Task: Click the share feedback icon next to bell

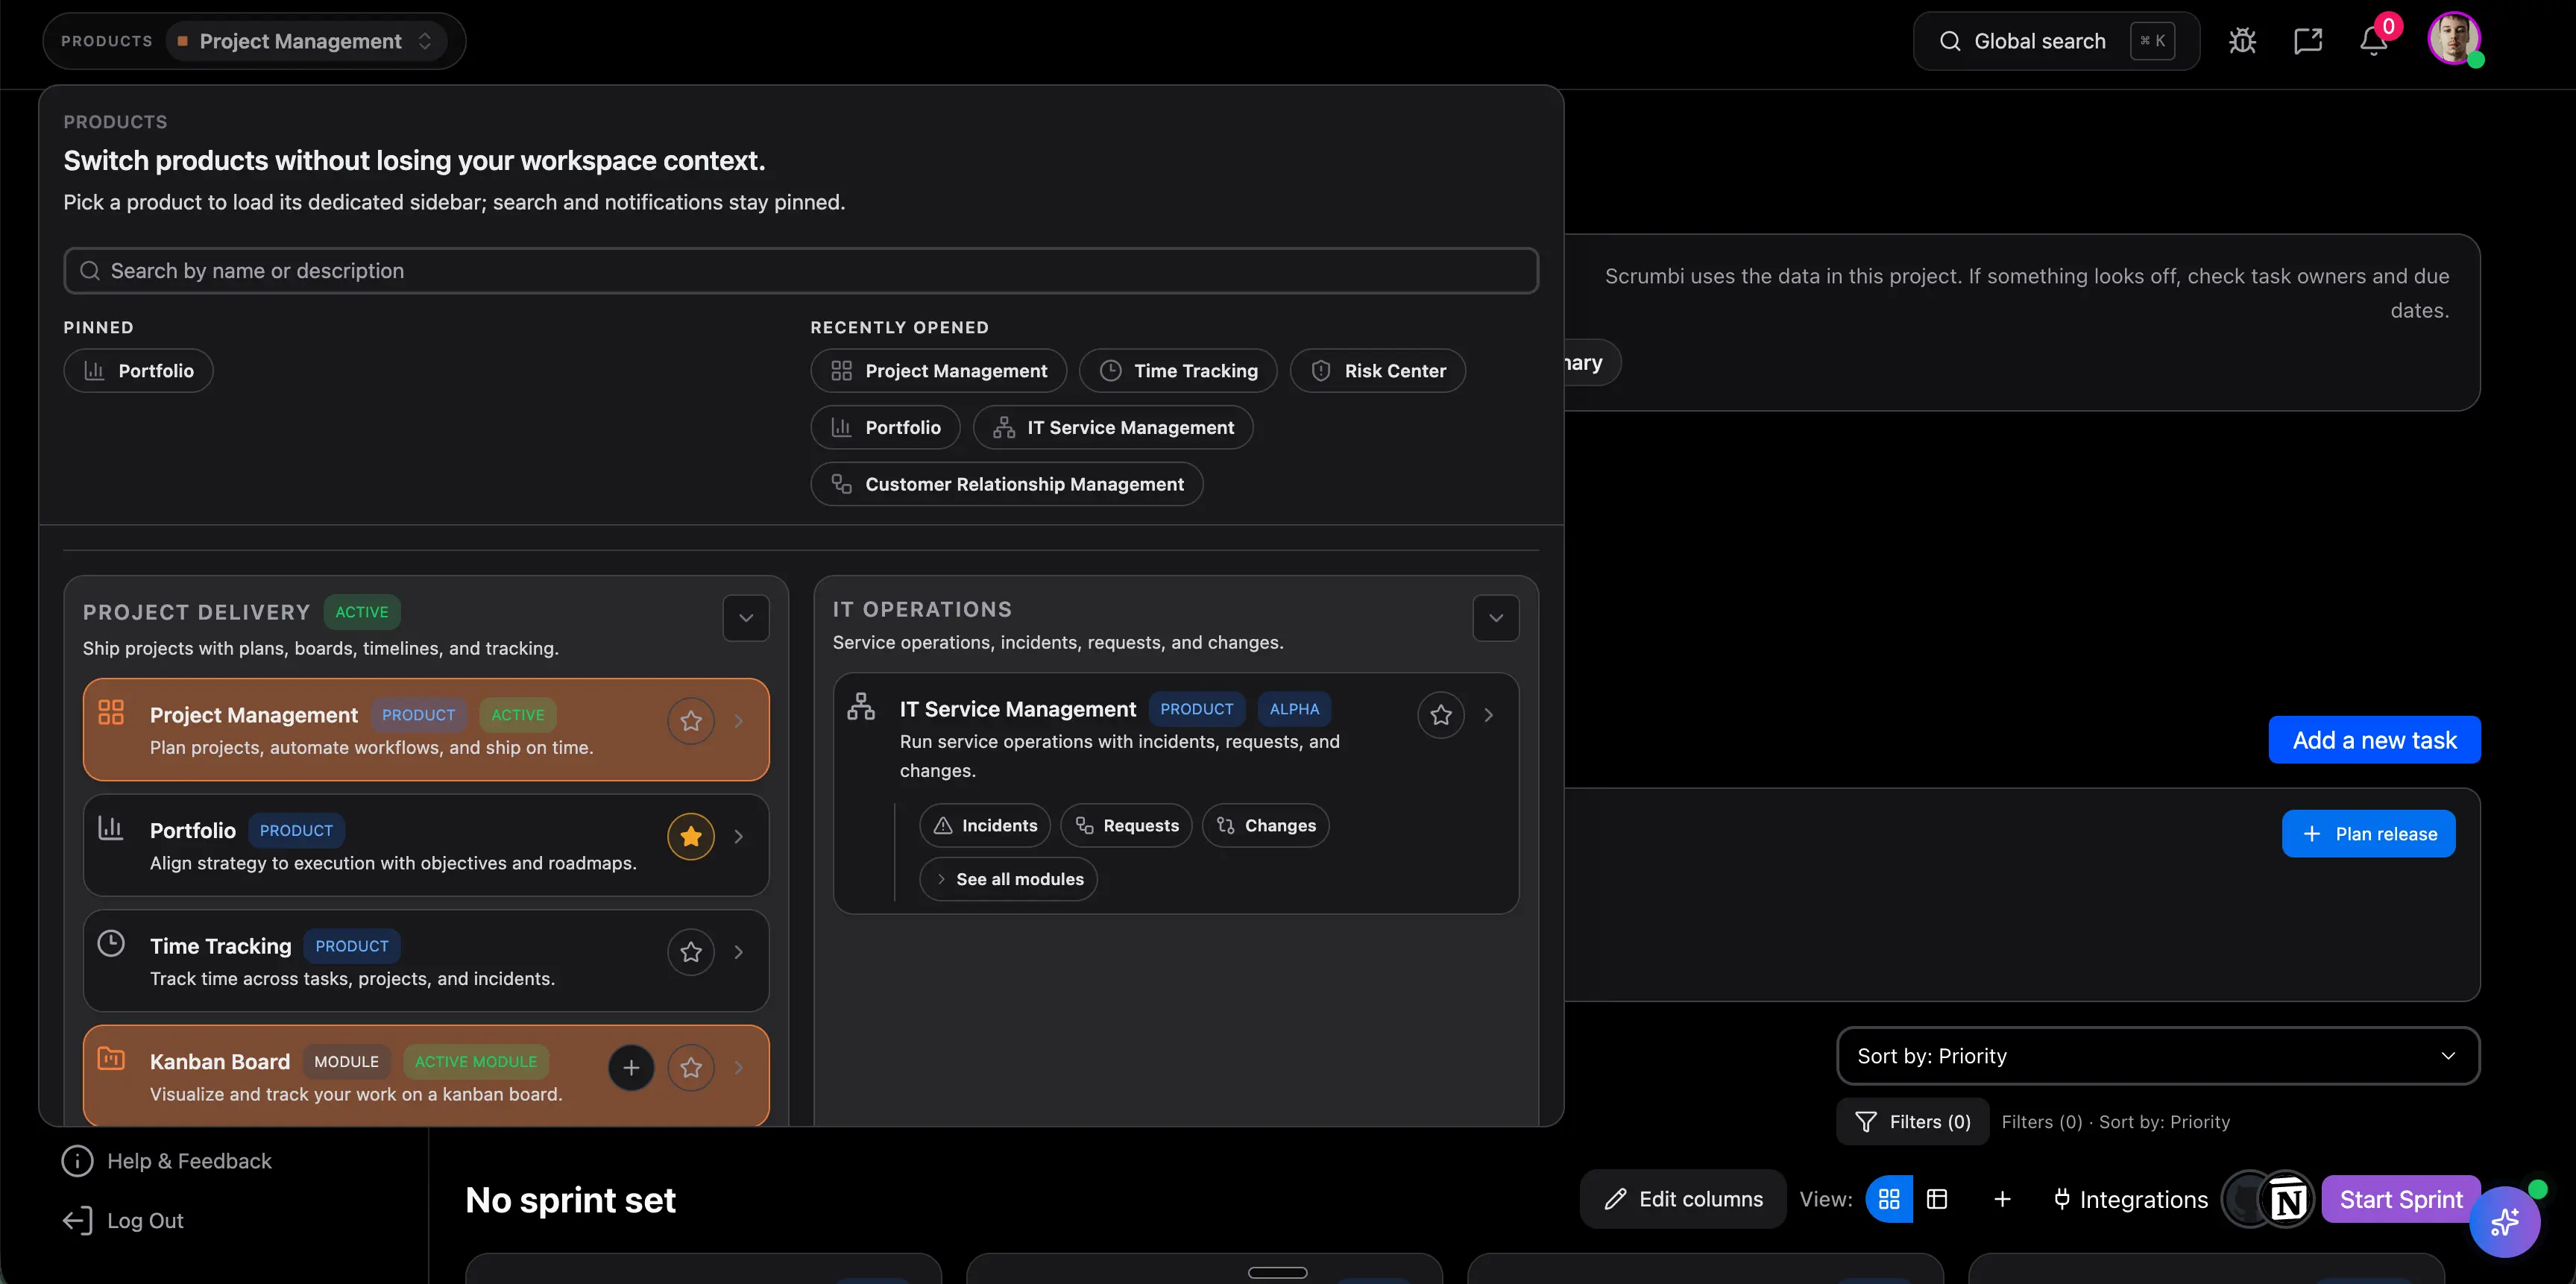Action: pos(2307,41)
